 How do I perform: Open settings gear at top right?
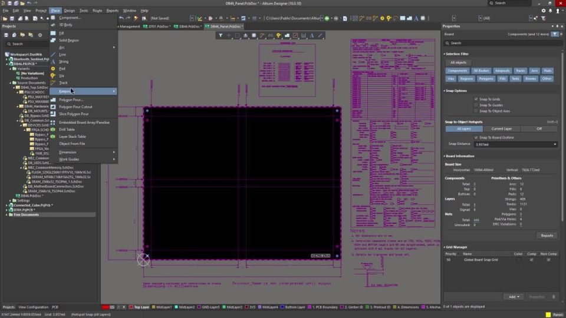(x=543, y=11)
